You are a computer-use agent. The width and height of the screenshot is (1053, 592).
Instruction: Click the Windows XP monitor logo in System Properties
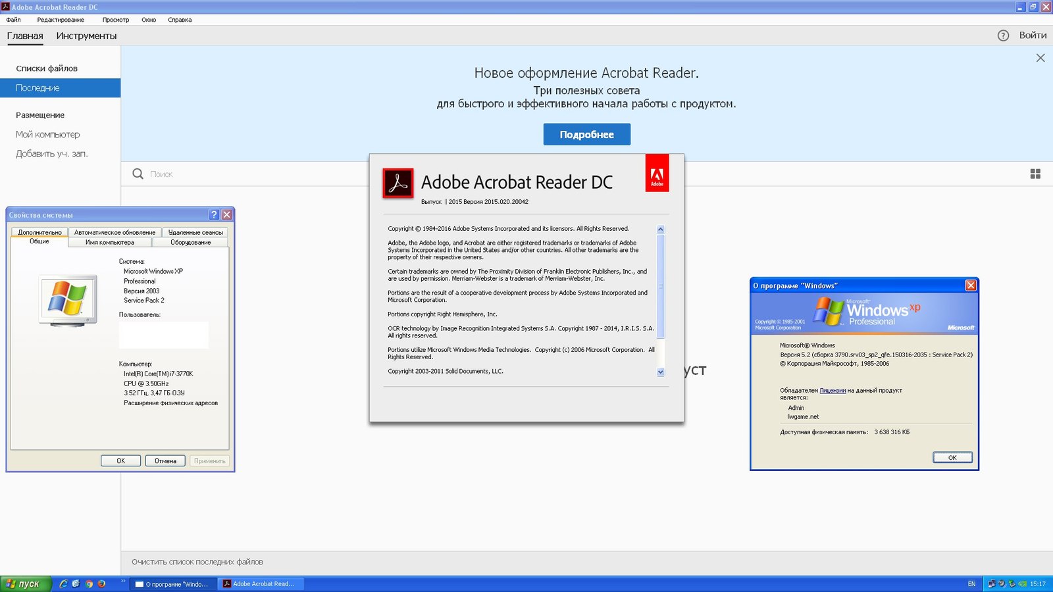point(68,301)
